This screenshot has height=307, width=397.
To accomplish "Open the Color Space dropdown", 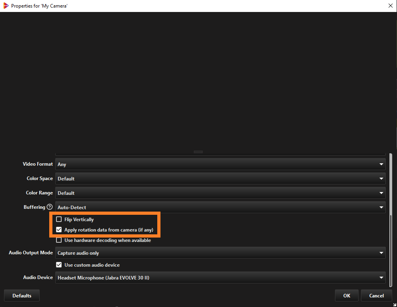I will 220,178.
